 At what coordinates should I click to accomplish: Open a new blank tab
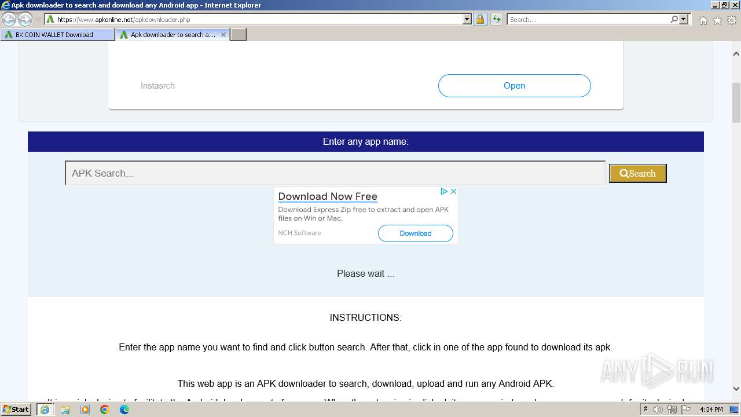pyautogui.click(x=239, y=35)
